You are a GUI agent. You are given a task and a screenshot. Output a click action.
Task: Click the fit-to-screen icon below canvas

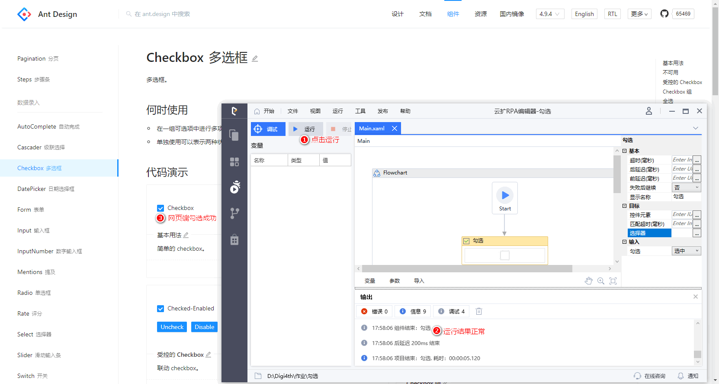tap(613, 281)
